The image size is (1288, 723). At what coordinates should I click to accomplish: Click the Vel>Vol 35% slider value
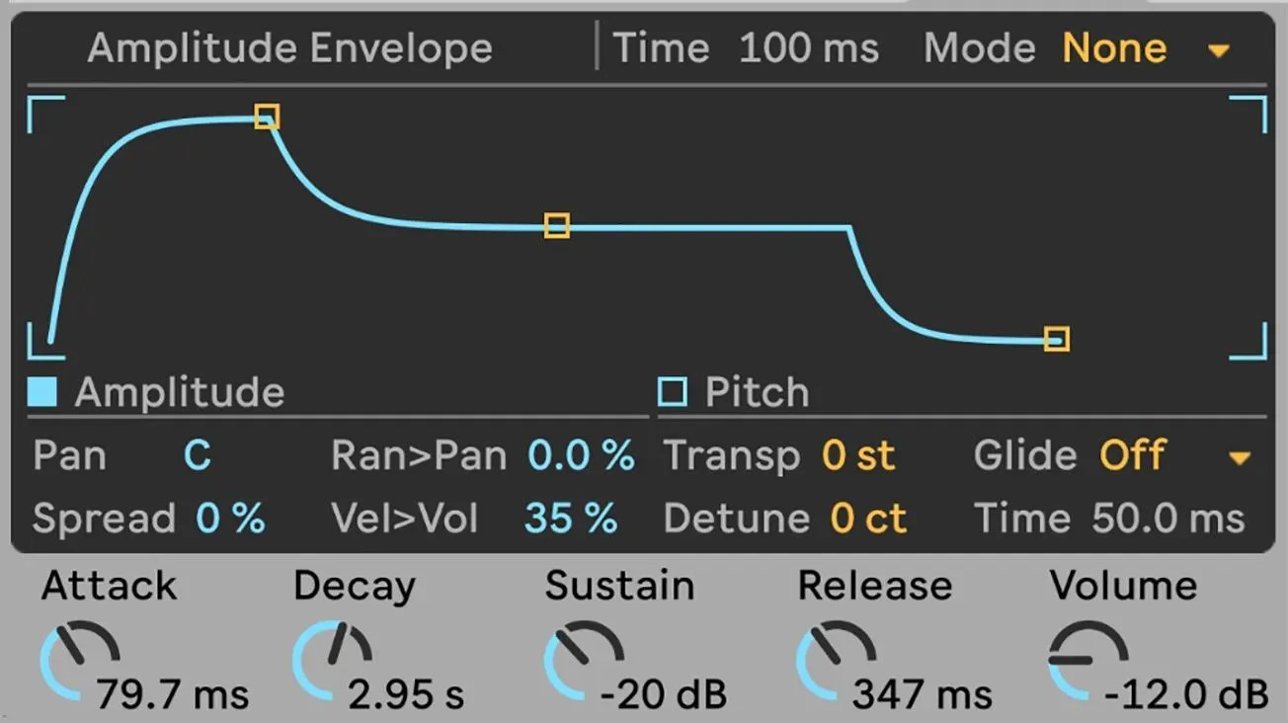pos(571,518)
